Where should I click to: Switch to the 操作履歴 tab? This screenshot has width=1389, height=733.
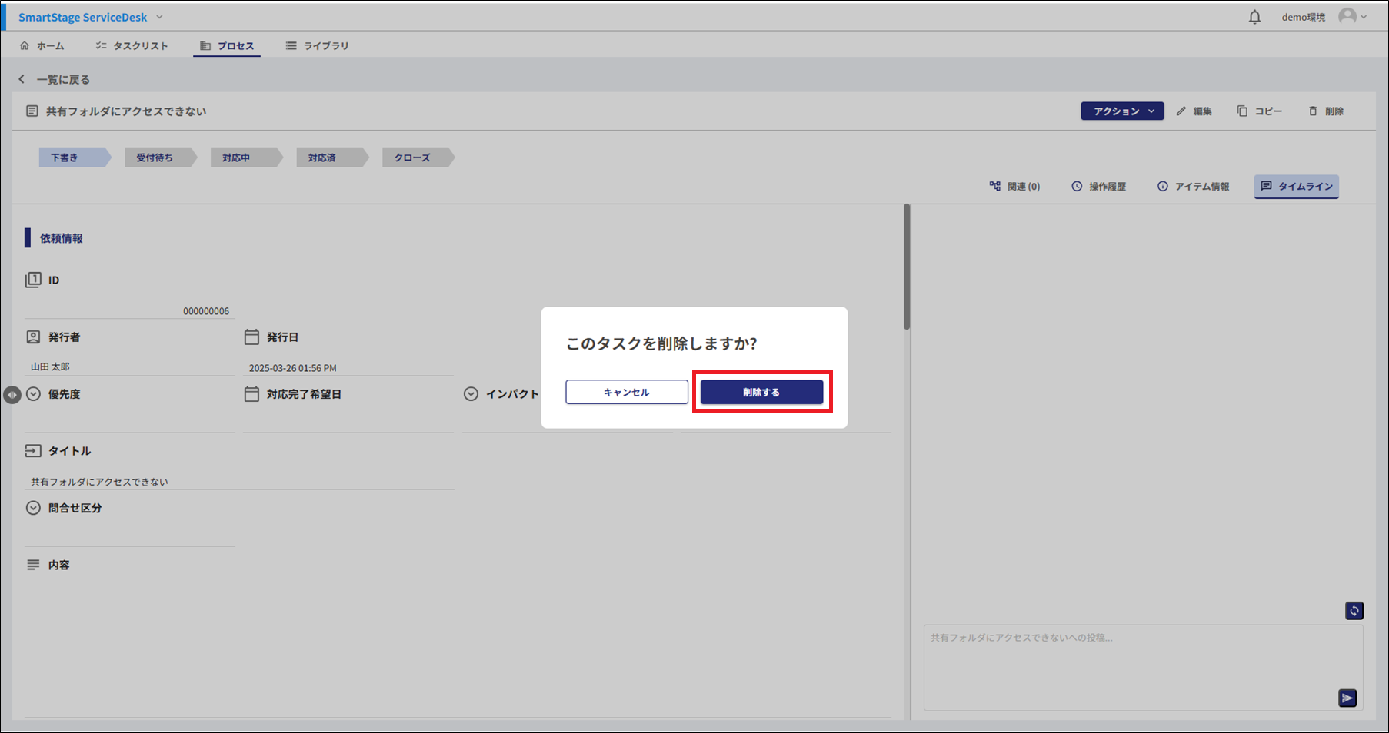(x=1098, y=187)
